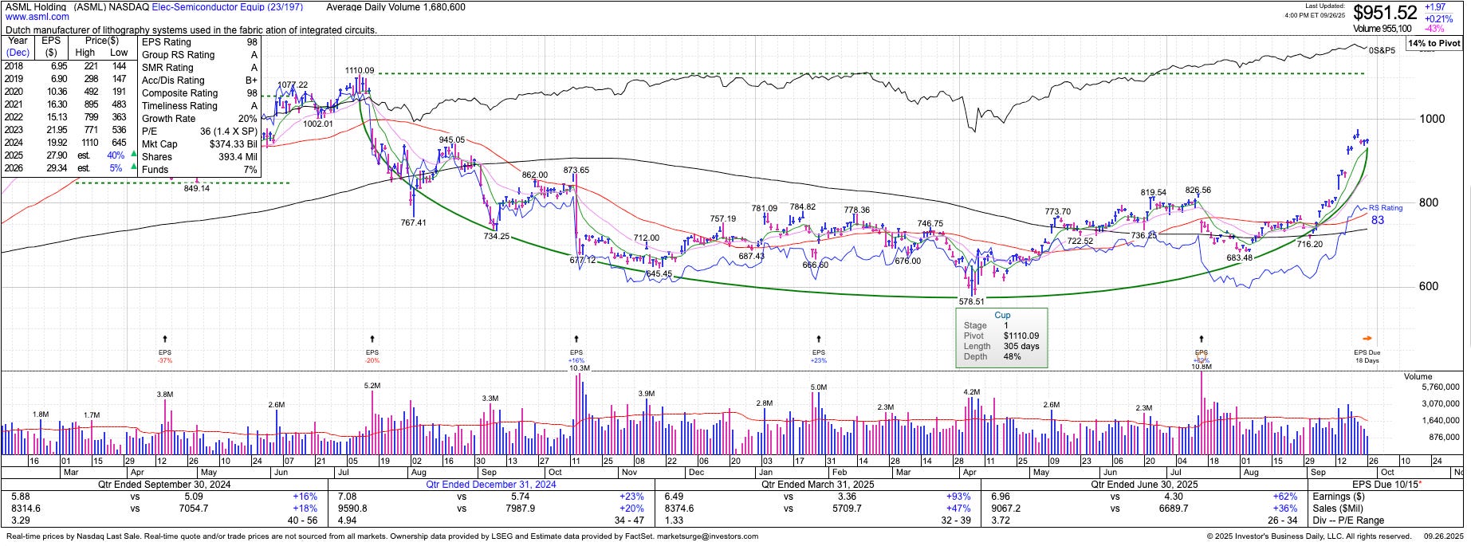Screen dimensions: 1471x546
Task: Click the 10.8M volume spike label
Action: pos(1201,367)
